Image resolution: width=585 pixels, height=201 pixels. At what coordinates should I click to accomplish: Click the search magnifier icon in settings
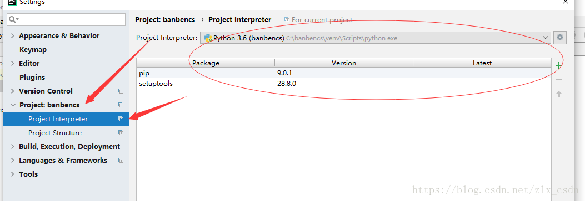click(13, 19)
